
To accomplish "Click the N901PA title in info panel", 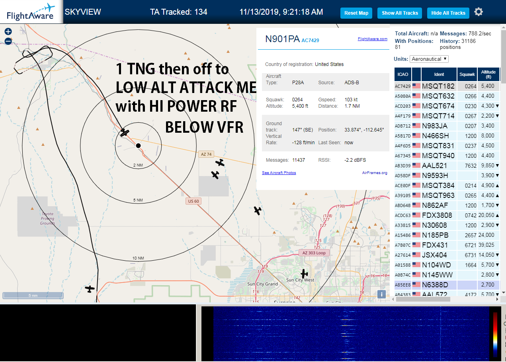I will (282, 39).
